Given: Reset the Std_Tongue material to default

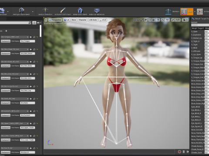Looking at the screenshot, I should point(37,37).
